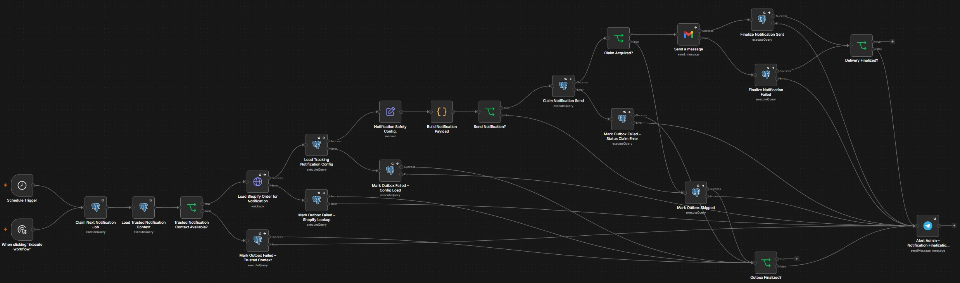The height and width of the screenshot is (283, 960).
Task: Click the Success output of Send a message
Action: pos(700,31)
